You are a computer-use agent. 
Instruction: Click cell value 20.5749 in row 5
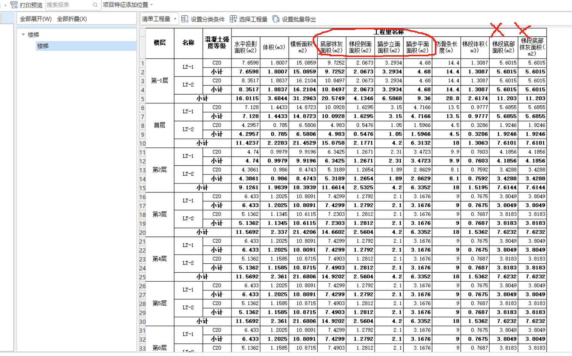pyautogui.click(x=331, y=98)
